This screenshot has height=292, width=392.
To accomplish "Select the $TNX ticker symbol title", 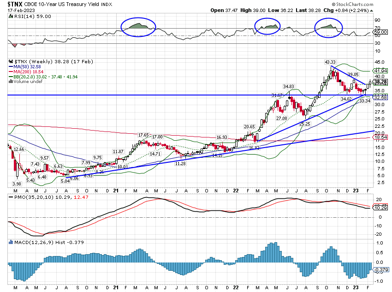I will [15, 4].
